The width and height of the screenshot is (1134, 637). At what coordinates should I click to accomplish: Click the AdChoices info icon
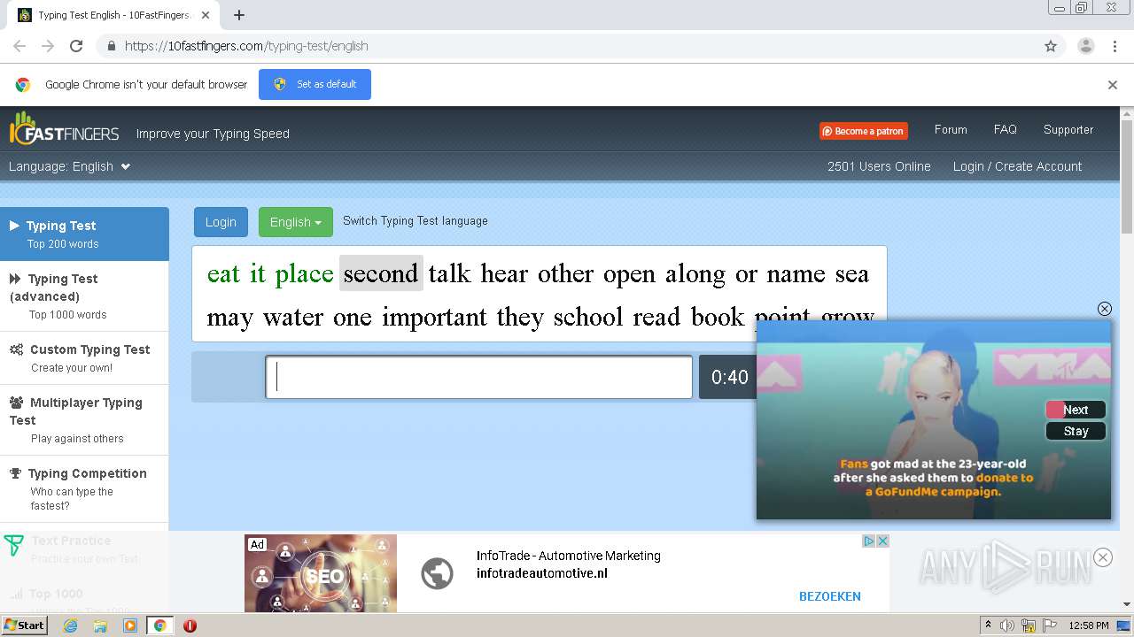(869, 541)
